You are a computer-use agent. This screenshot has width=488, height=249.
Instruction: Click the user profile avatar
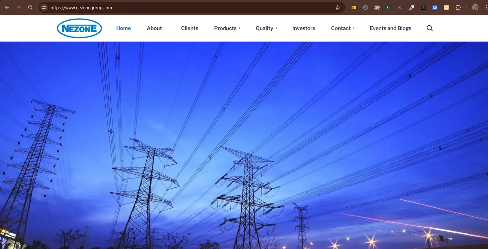coord(475,8)
